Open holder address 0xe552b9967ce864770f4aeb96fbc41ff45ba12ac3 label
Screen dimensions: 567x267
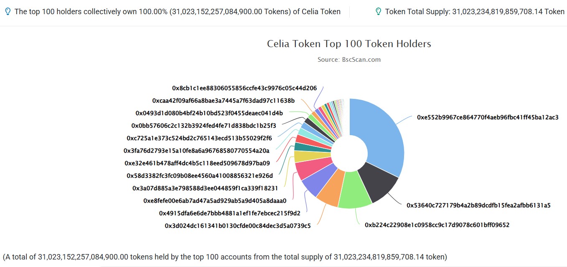click(x=488, y=117)
